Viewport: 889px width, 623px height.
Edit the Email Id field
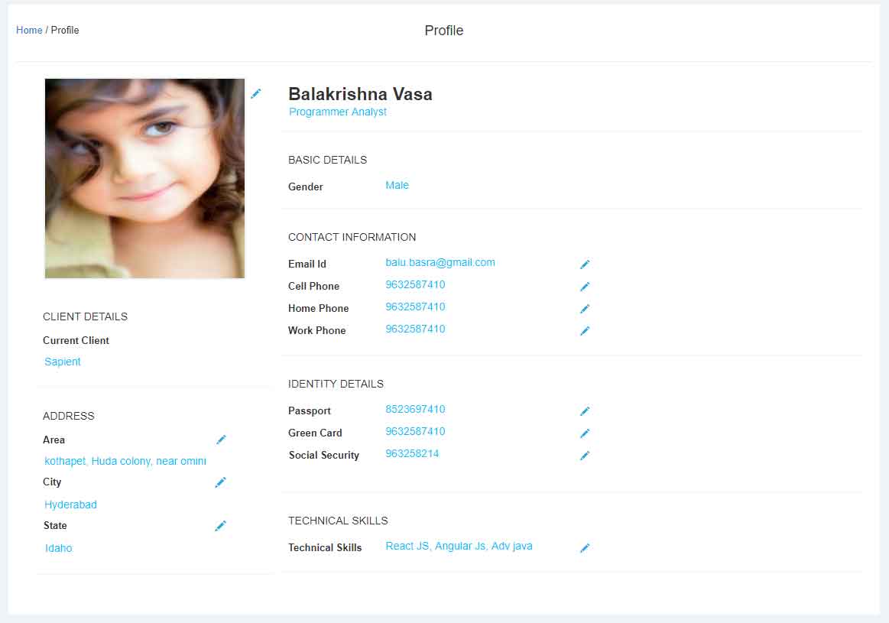(x=585, y=264)
